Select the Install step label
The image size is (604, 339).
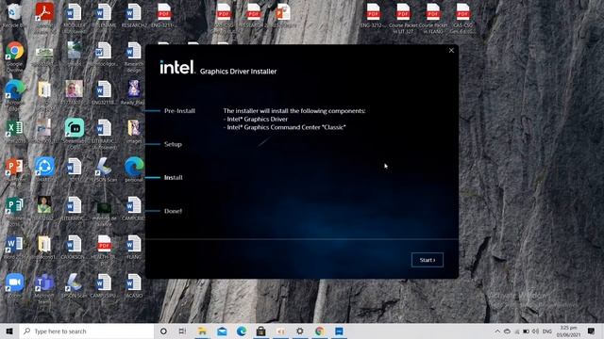[x=174, y=178]
